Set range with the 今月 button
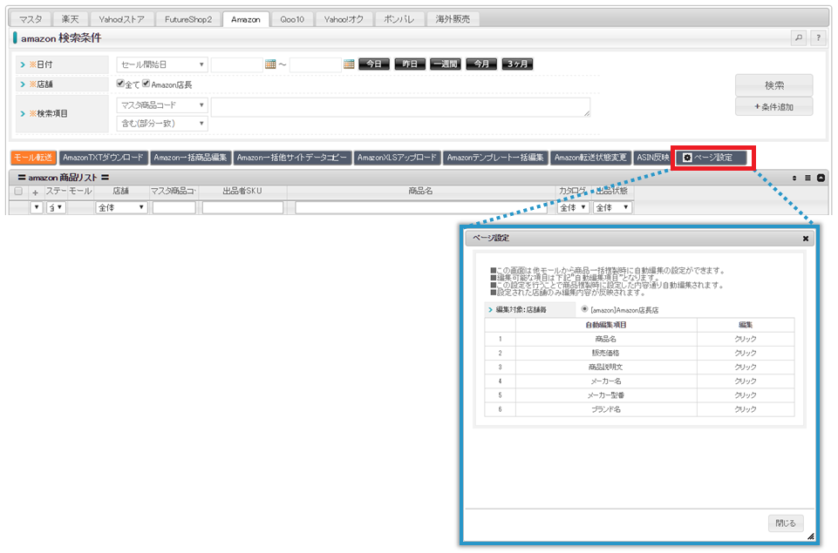Screen dimensions: 838x553 (x=481, y=64)
